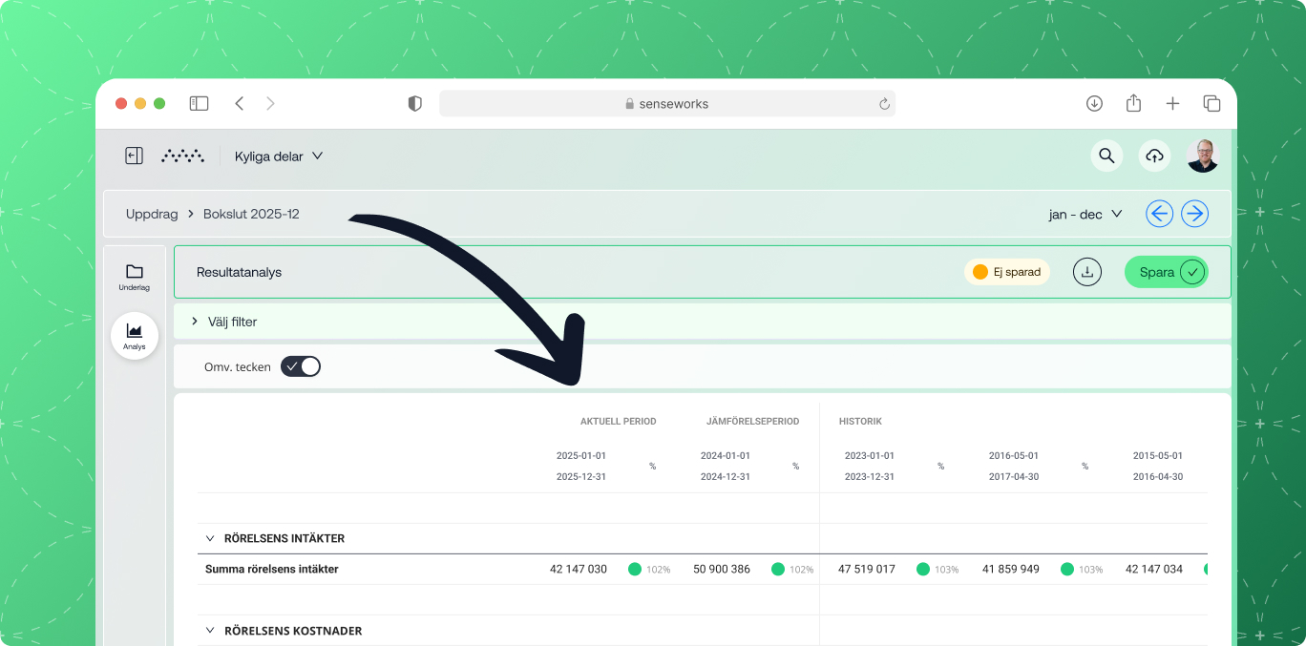Click the Resultatanalys panel title

click(239, 272)
